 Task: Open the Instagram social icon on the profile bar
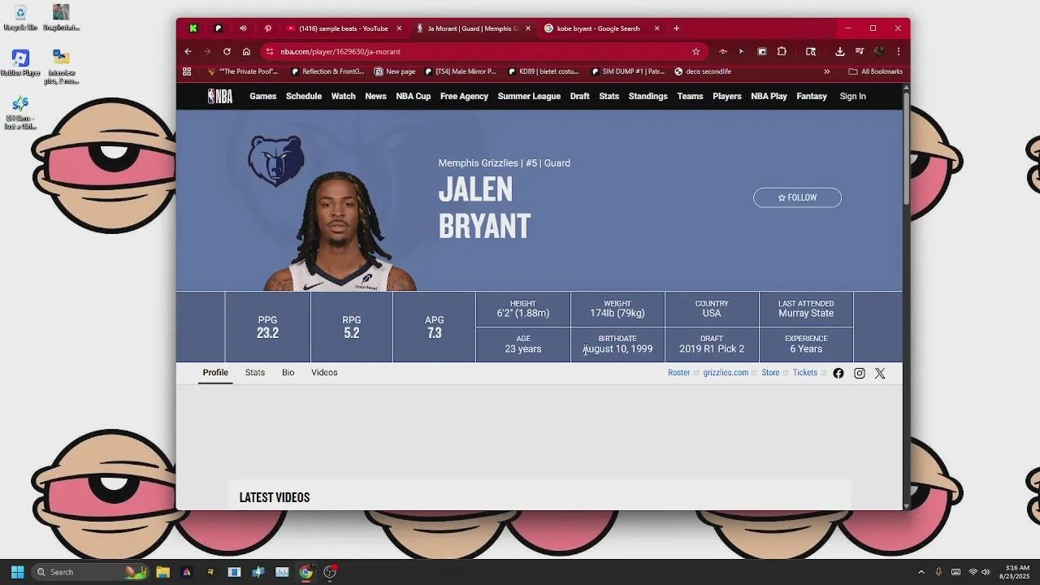(x=860, y=373)
